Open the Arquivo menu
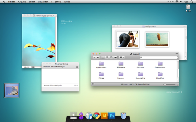Screen dimensions: 196x122 (x=22, y=2)
